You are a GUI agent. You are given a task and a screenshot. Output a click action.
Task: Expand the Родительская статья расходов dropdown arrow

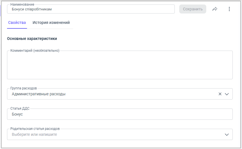click(227, 135)
